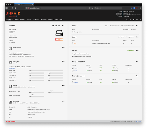The image size is (147, 129).
Task: Click the Overall Load progress bar
Action: [47, 70]
